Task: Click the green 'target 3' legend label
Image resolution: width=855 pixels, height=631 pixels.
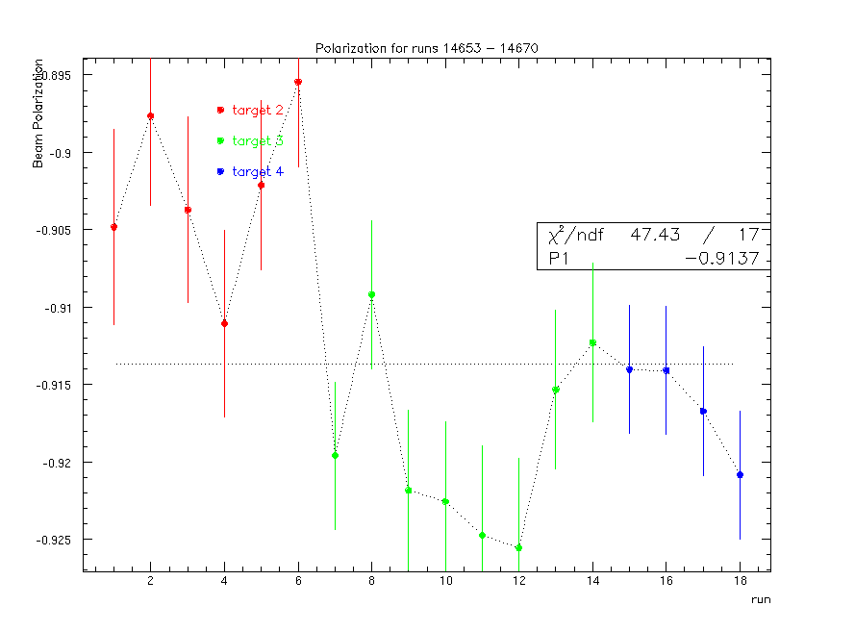Action: coord(258,140)
